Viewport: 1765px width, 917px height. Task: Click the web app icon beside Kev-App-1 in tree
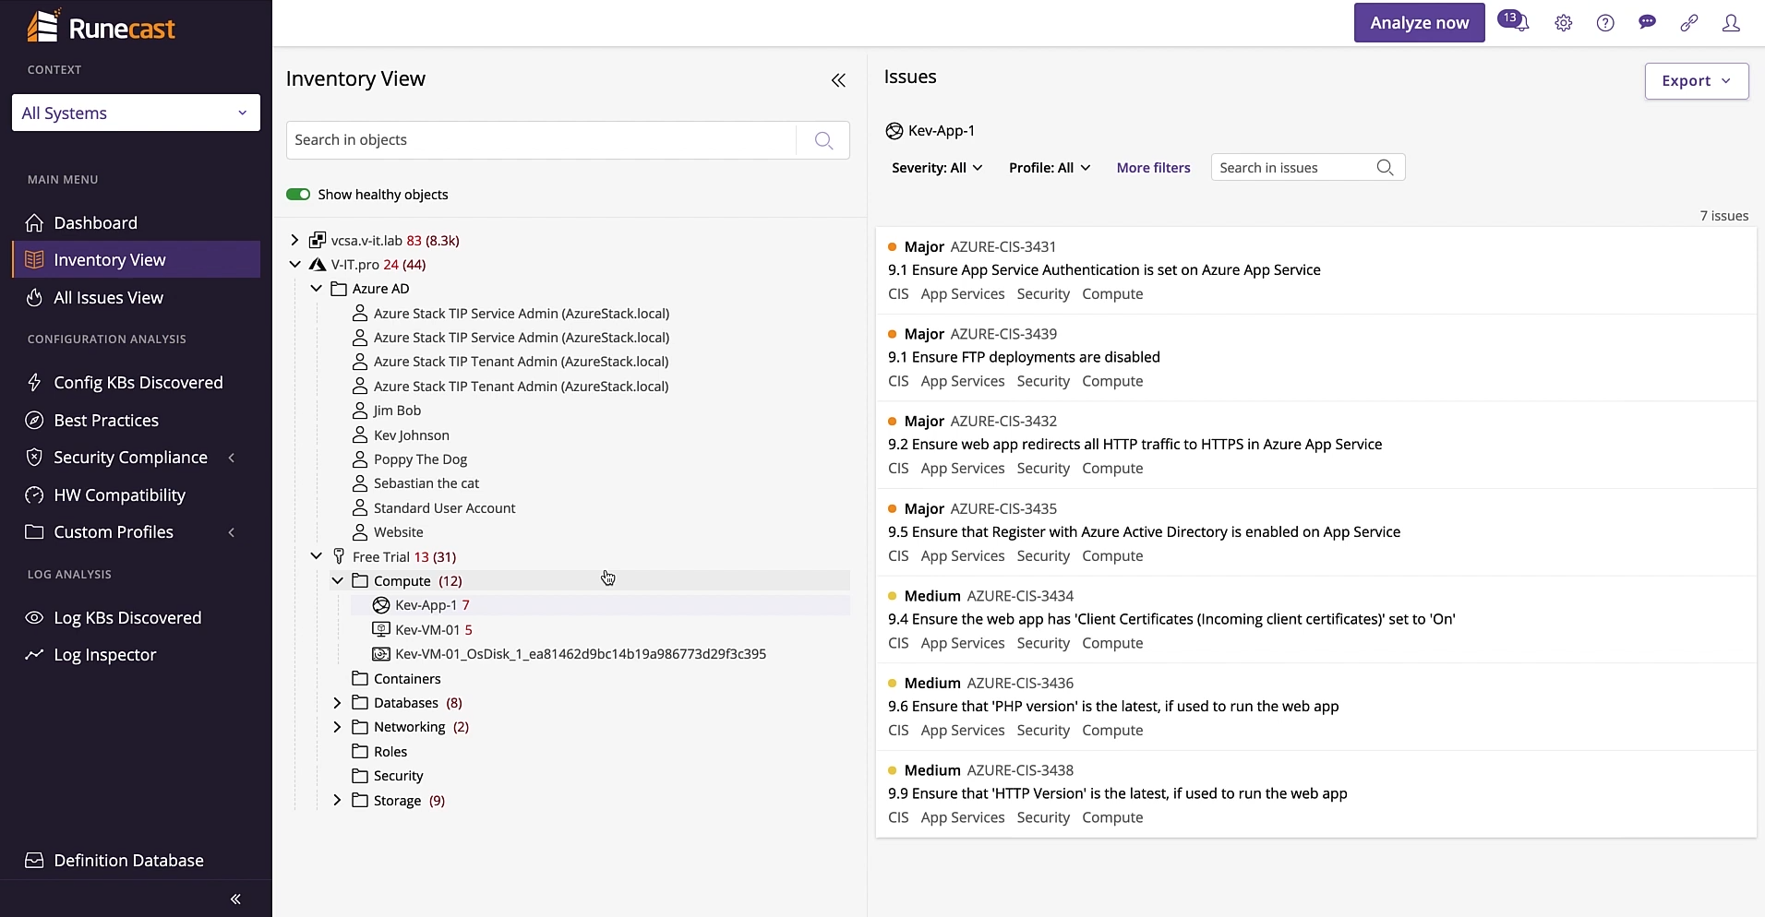pyautogui.click(x=381, y=605)
